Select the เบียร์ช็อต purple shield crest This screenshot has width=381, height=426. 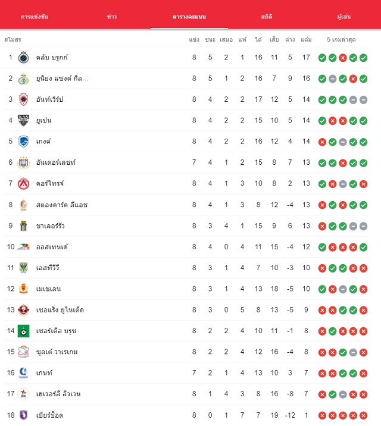pos(23,415)
